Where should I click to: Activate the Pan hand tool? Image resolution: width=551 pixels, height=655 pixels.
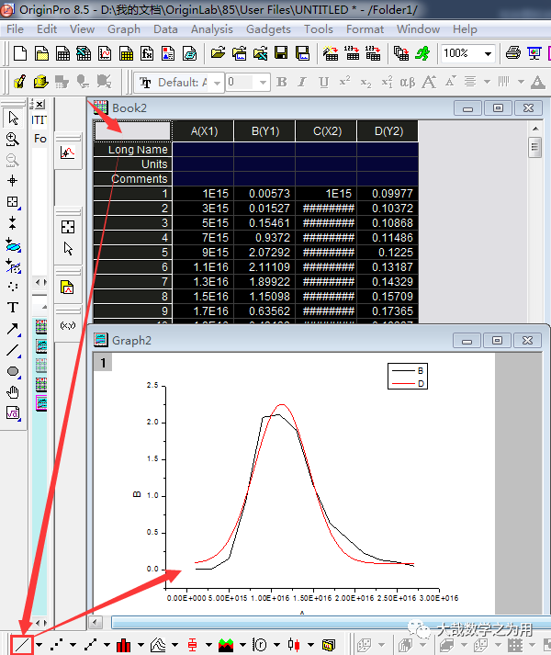coord(13,392)
